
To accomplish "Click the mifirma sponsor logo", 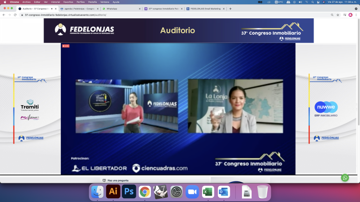I will tap(30, 117).
